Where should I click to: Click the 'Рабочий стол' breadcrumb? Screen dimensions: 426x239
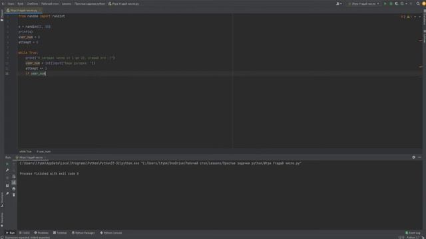50,4
